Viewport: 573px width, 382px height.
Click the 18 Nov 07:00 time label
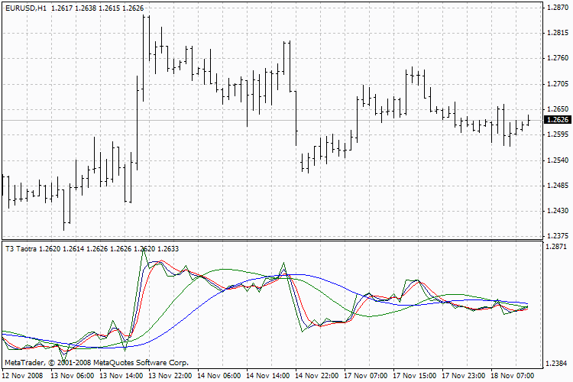pyautogui.click(x=513, y=376)
